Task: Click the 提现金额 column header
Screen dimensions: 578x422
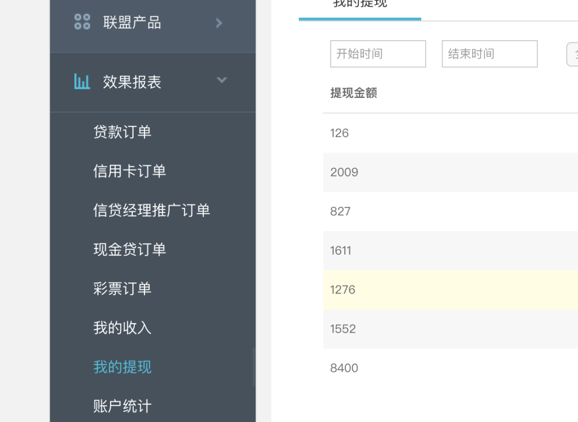Action: (354, 93)
